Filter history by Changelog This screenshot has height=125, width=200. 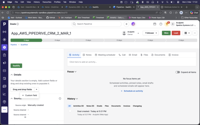137,106
